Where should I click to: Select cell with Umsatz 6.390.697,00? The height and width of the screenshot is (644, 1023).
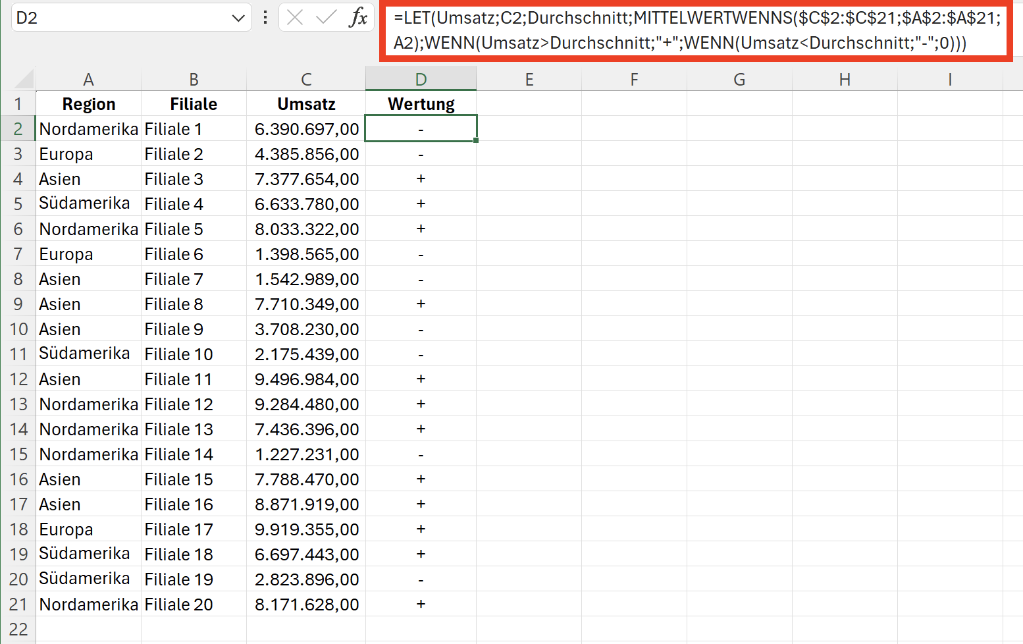click(x=306, y=128)
